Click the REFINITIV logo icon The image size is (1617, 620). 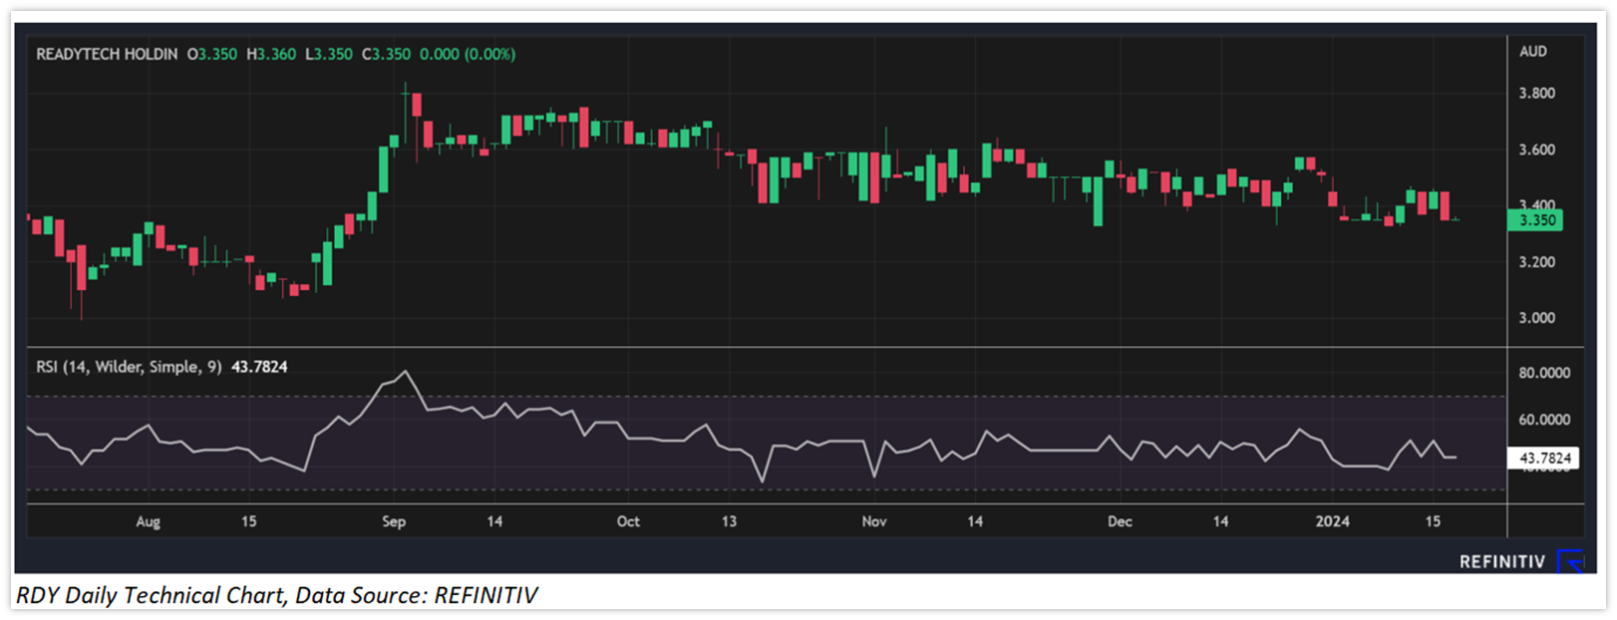tap(1571, 561)
